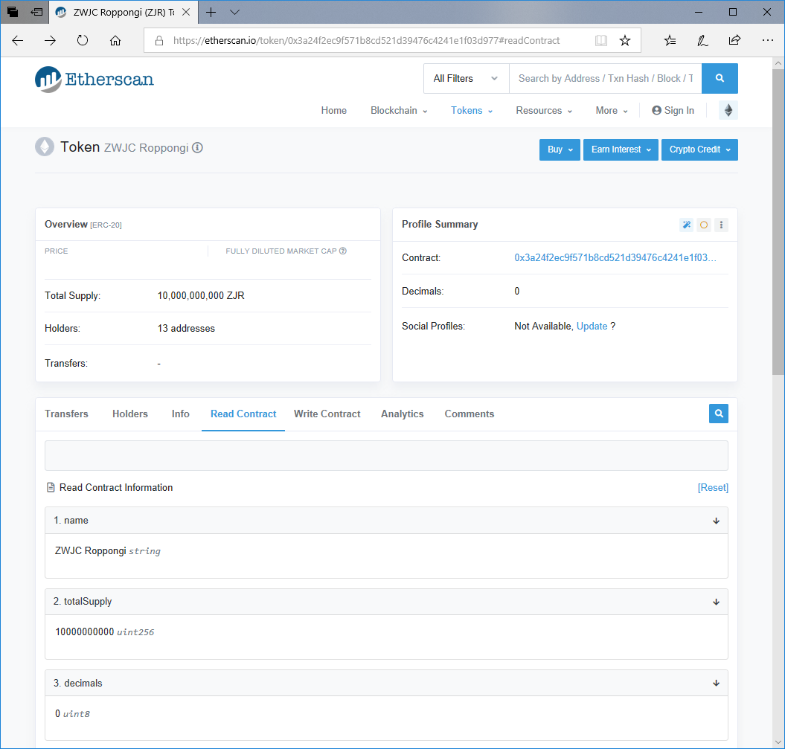This screenshot has height=749, width=785.
Task: Click the reading view book icon in address bar
Action: coord(600,40)
